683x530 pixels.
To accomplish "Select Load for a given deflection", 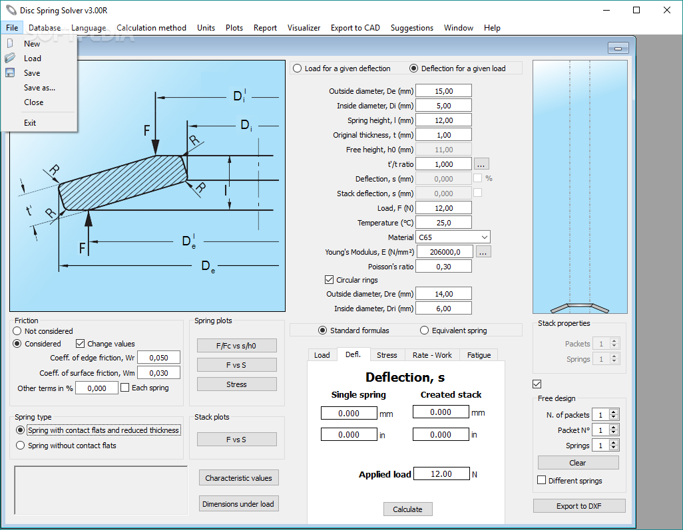I will (x=298, y=68).
